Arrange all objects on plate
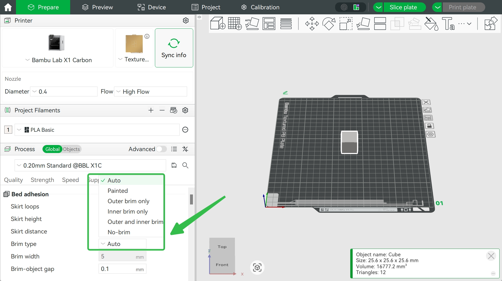 269,23
